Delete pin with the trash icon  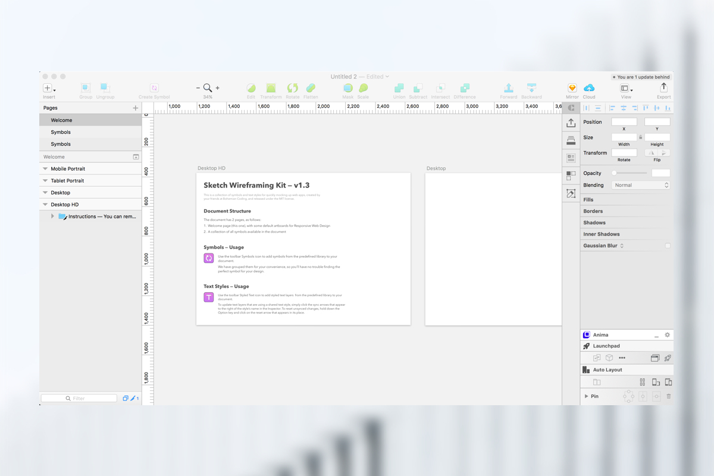tap(669, 396)
